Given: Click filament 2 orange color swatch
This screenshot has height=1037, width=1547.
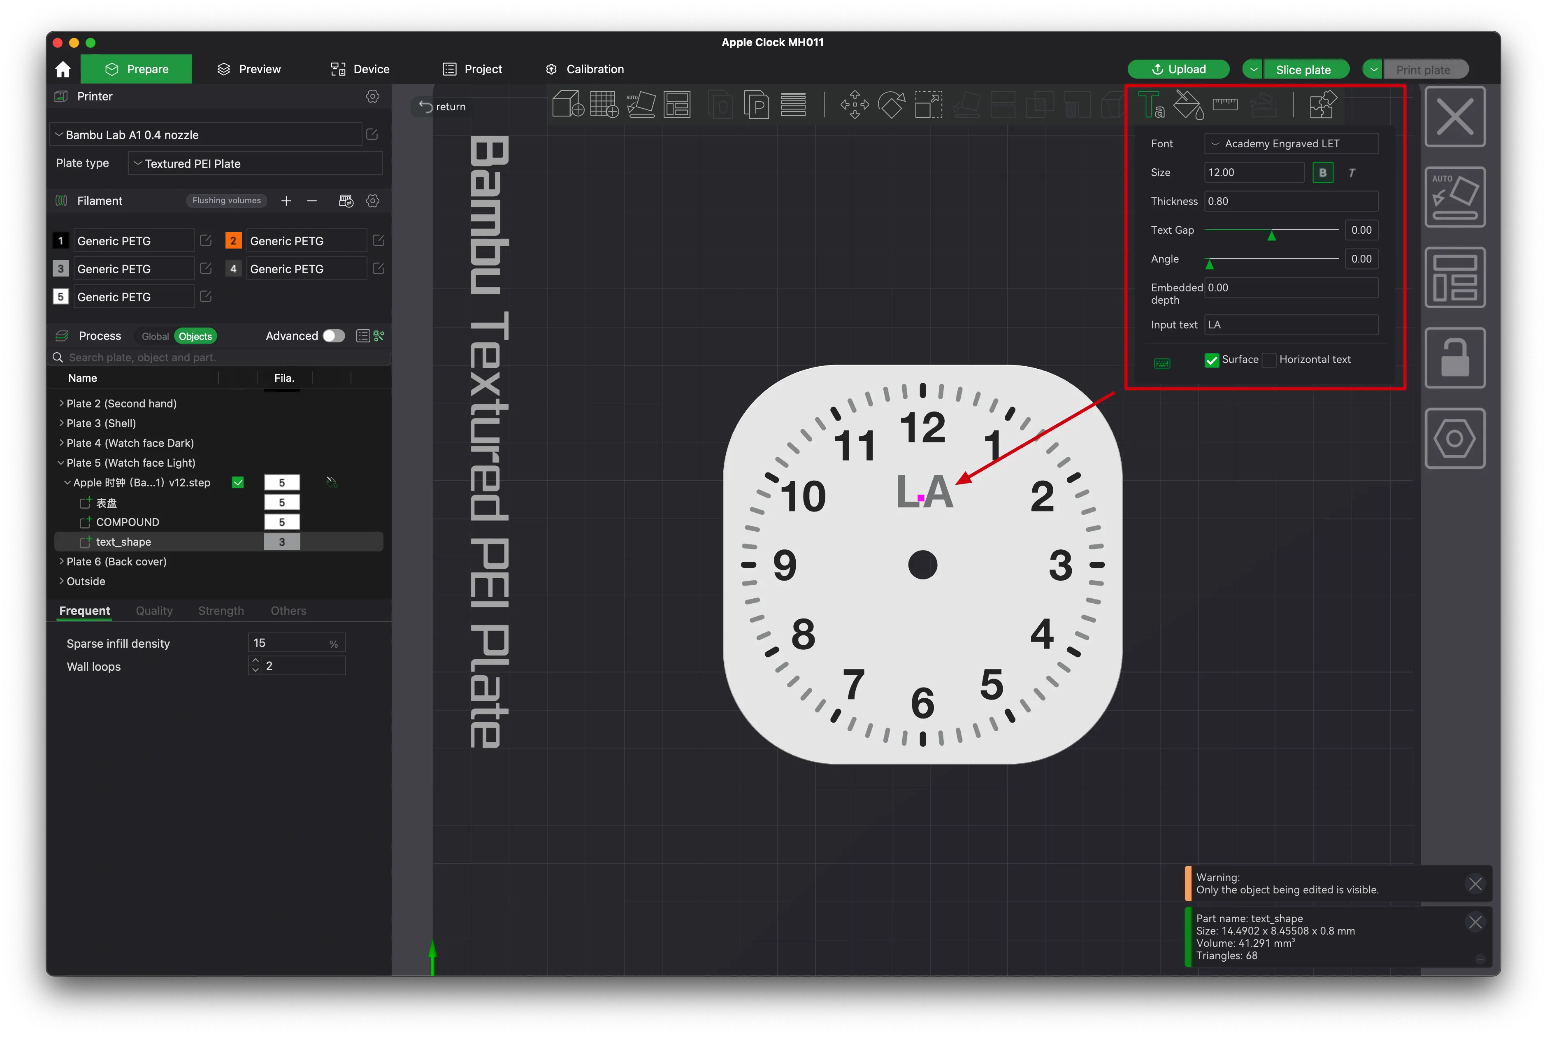Looking at the screenshot, I should (x=233, y=241).
